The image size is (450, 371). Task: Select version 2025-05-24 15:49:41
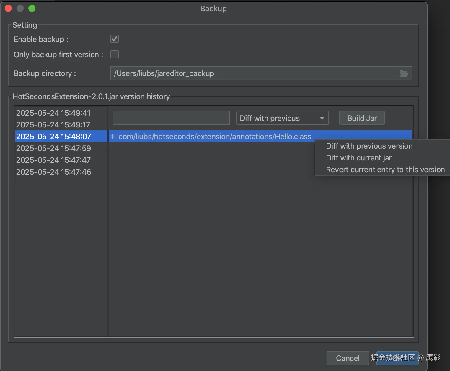(53, 113)
